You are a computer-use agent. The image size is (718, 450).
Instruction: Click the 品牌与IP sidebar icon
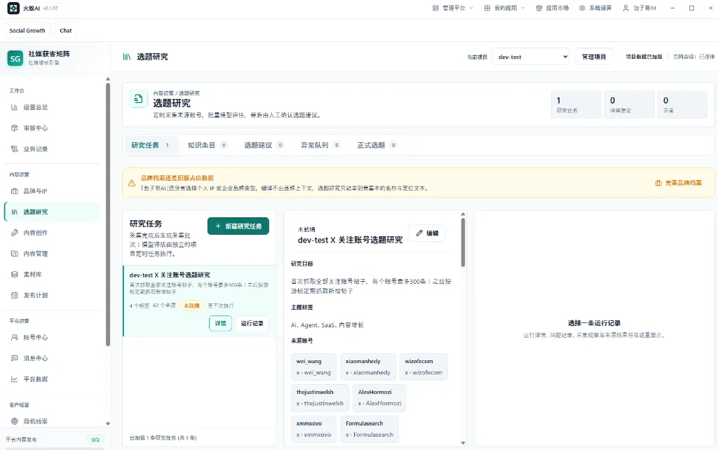[14, 191]
